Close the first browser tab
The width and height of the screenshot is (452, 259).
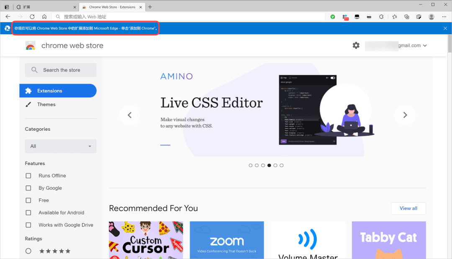coord(74,7)
